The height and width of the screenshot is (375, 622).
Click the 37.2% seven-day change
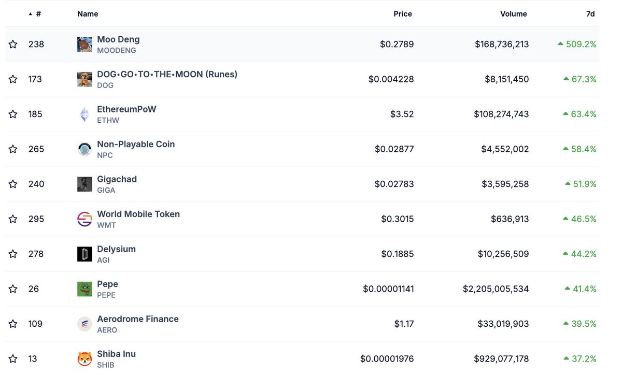[579, 359]
